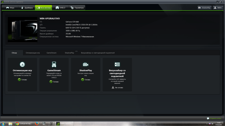The height and width of the screenshot is (126, 225).
Task: Click the Оптимизации игр speedometer icon
Action: tap(22, 64)
